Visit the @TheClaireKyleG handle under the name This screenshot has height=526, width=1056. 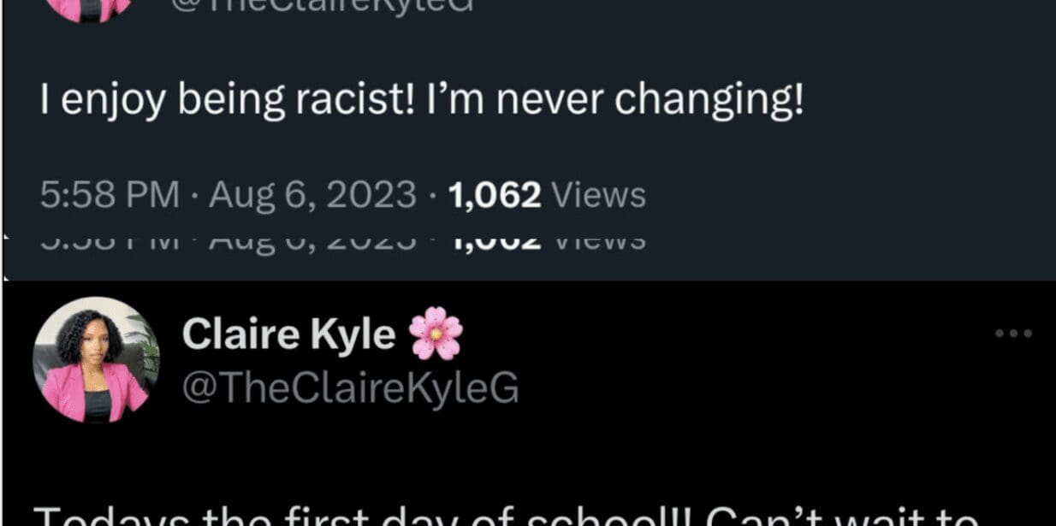(351, 388)
